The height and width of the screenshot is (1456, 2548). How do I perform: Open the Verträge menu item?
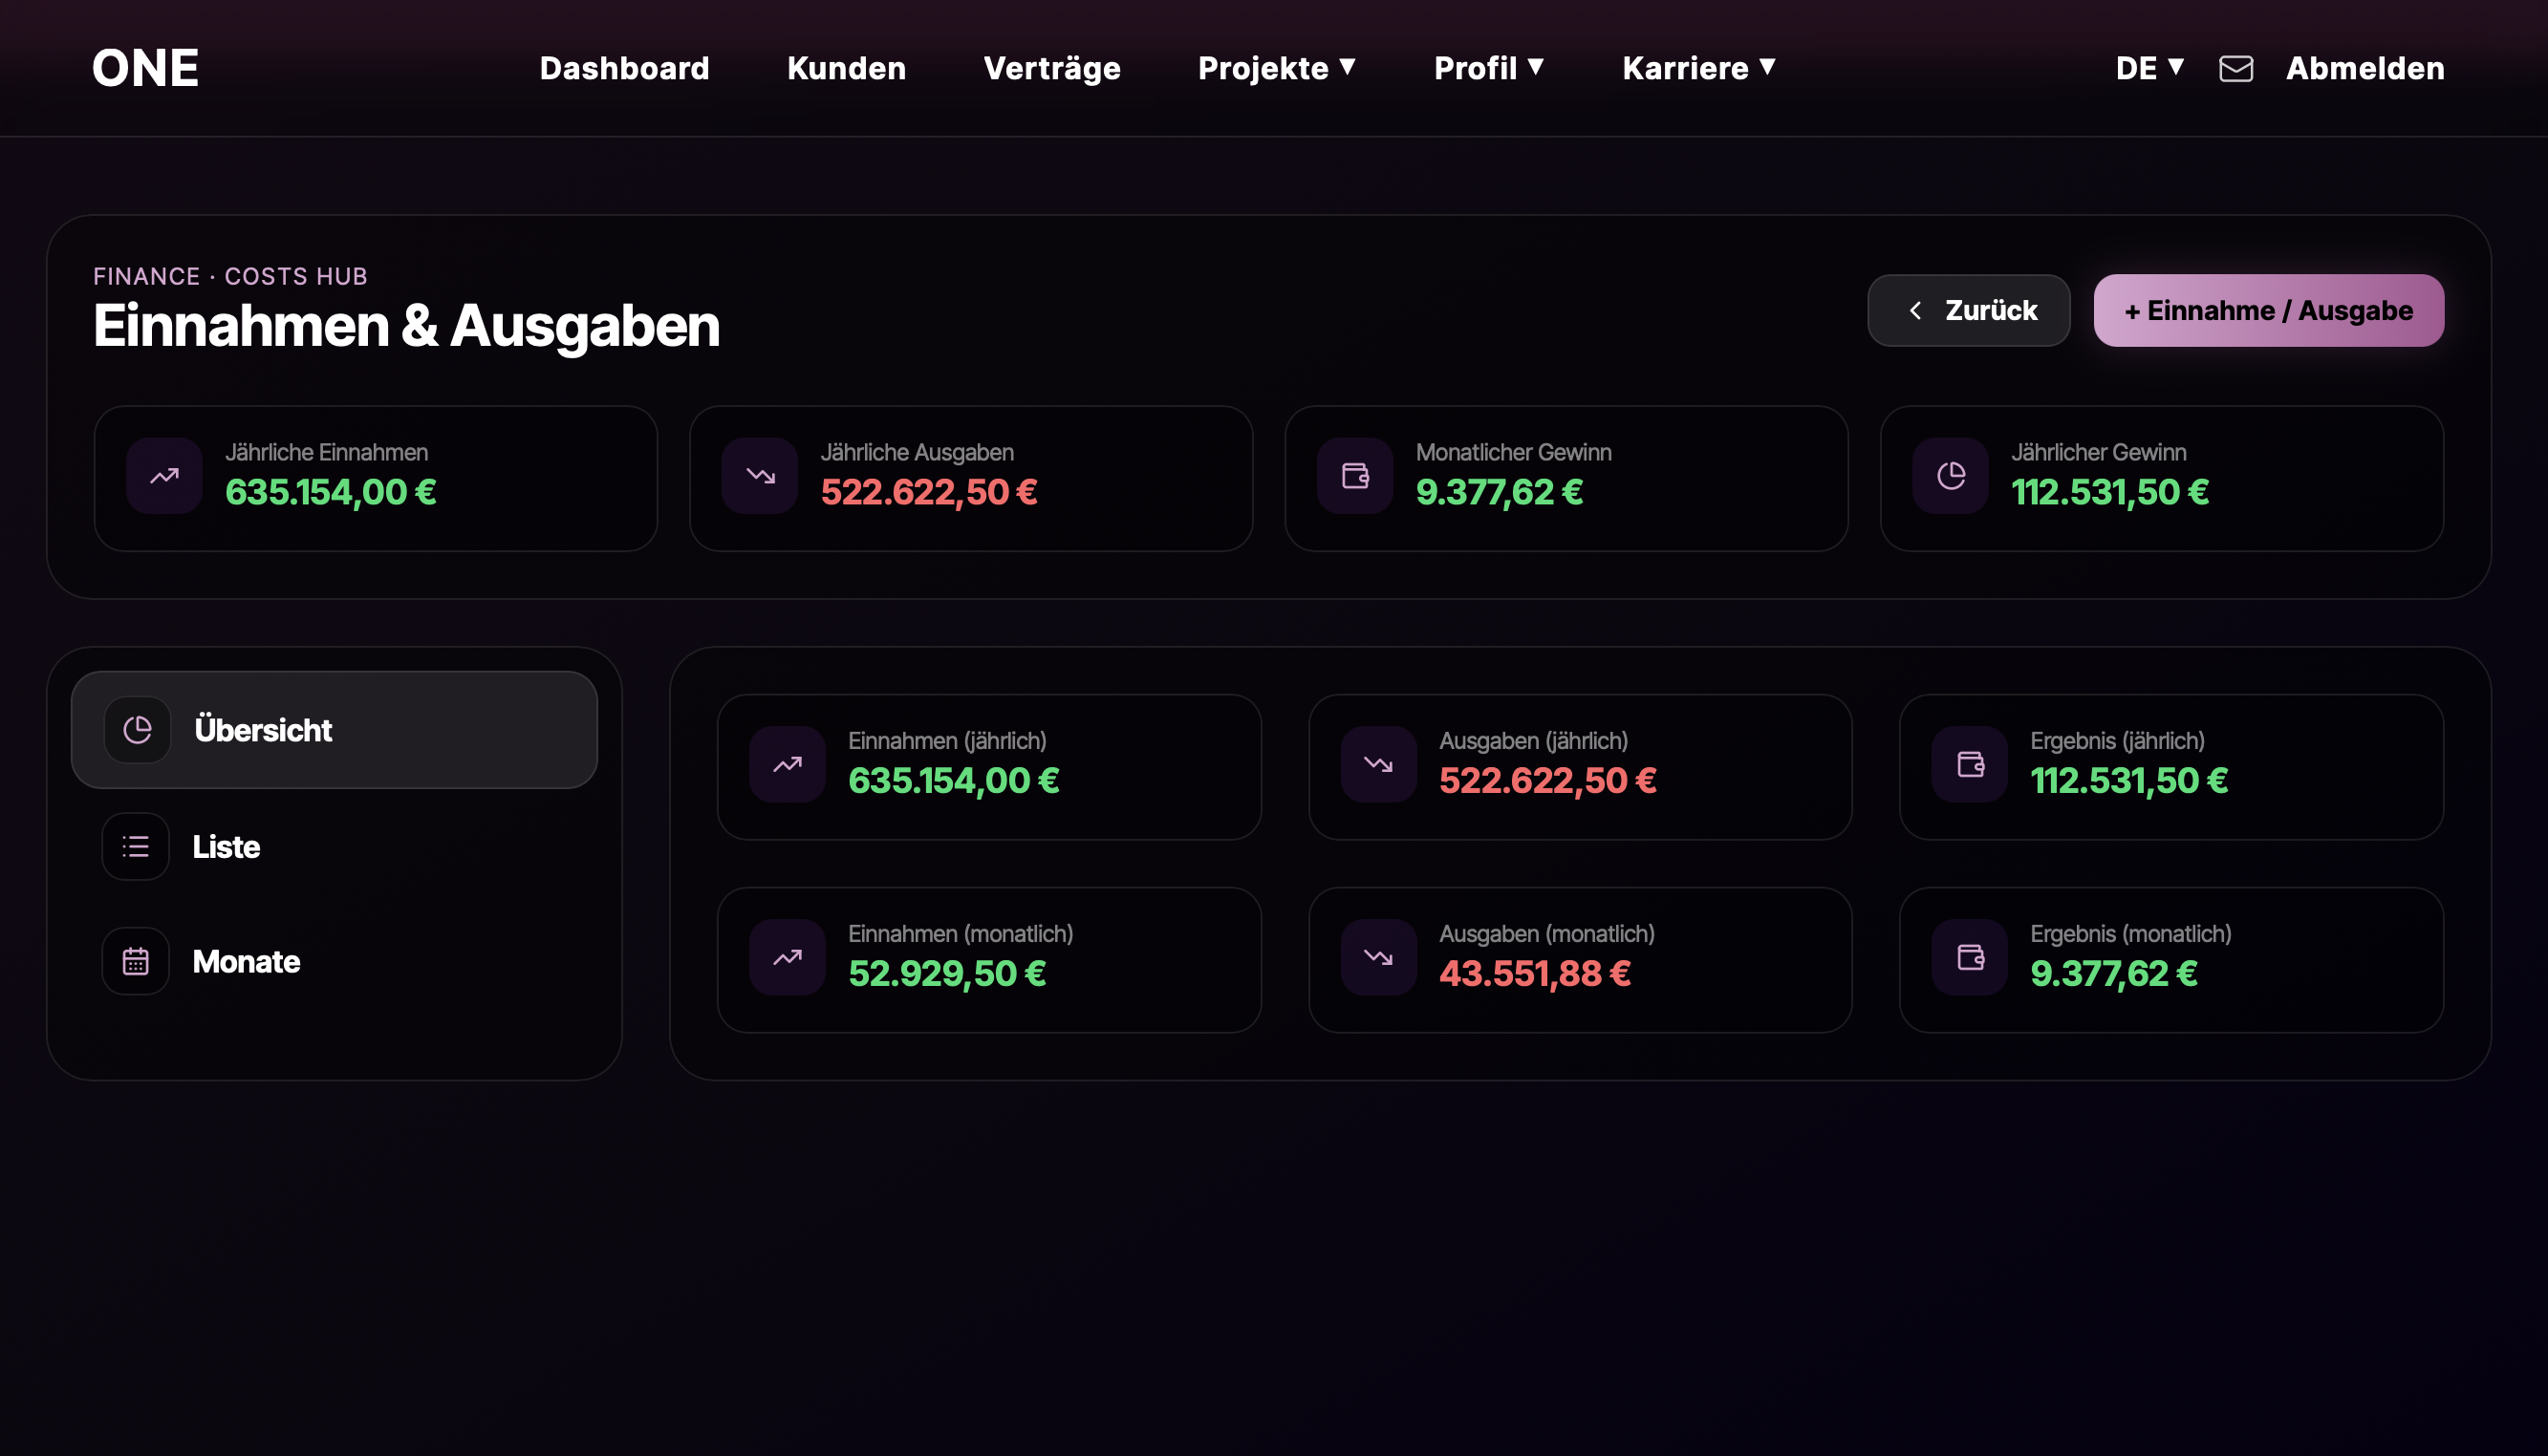[x=1051, y=68]
